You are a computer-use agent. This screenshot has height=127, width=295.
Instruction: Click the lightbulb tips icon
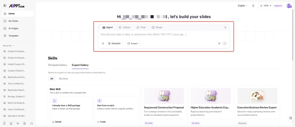(225, 27)
